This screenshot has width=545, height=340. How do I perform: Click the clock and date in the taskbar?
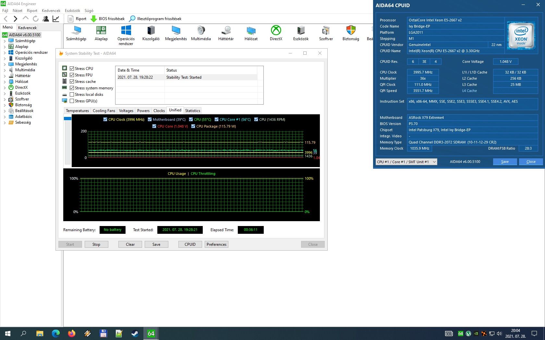515,334
